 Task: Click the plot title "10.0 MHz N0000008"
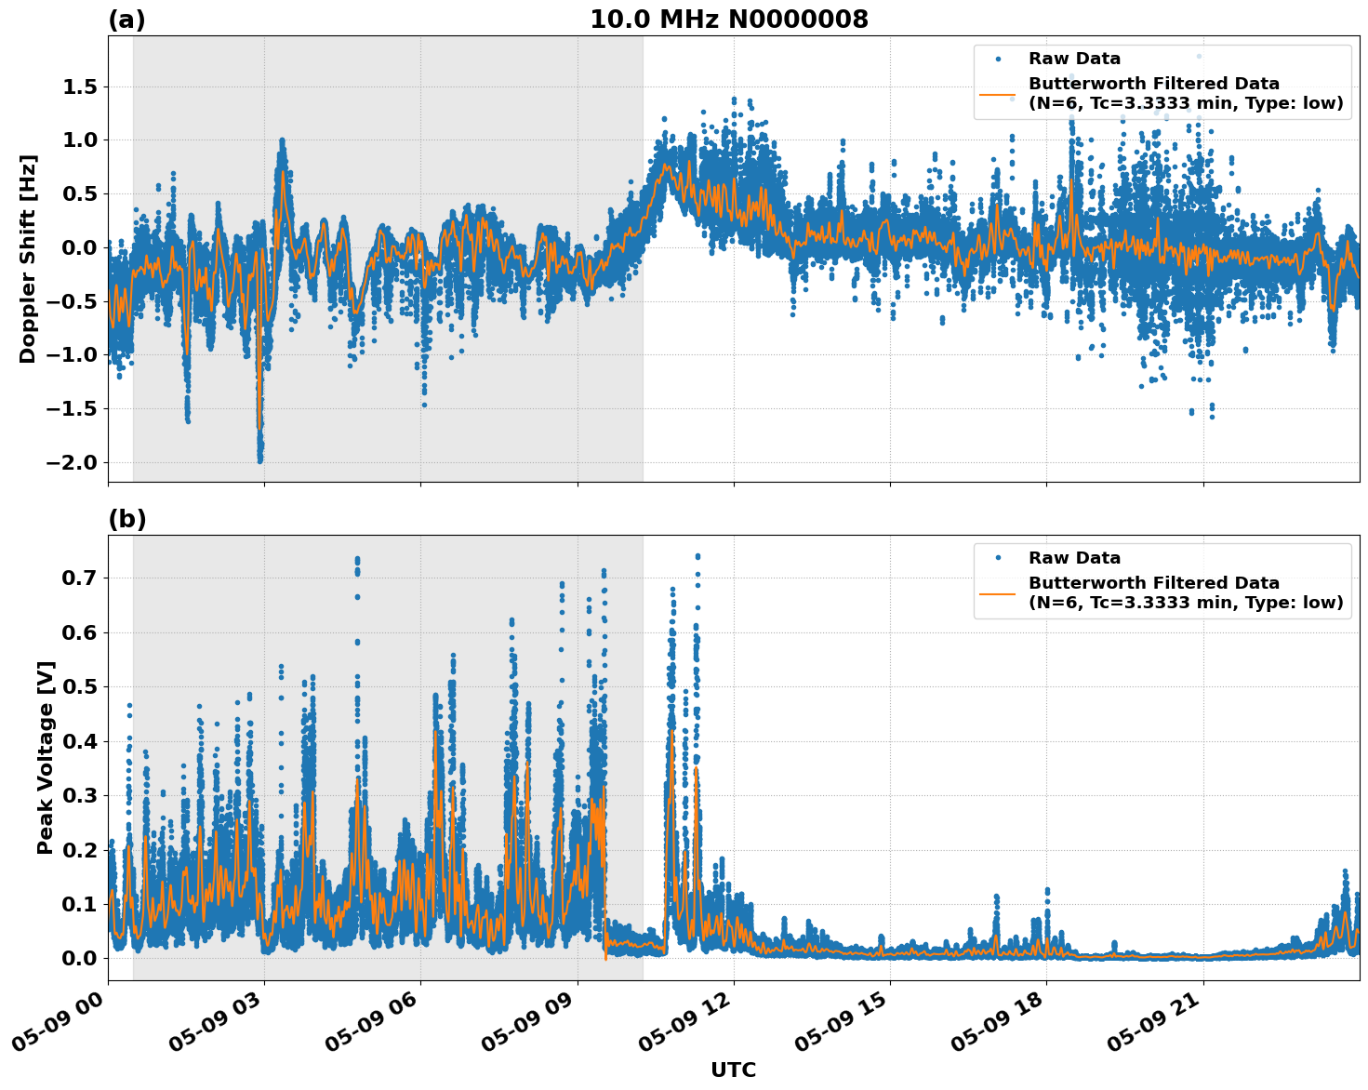point(729,20)
